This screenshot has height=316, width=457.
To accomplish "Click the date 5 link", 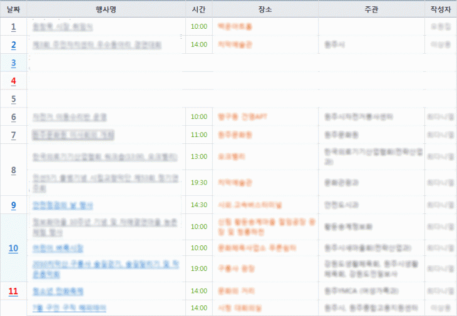I will click(13, 99).
